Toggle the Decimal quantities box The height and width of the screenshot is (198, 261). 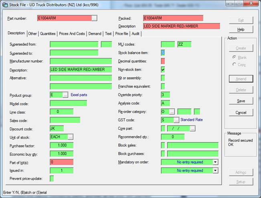pyautogui.click(x=163, y=61)
